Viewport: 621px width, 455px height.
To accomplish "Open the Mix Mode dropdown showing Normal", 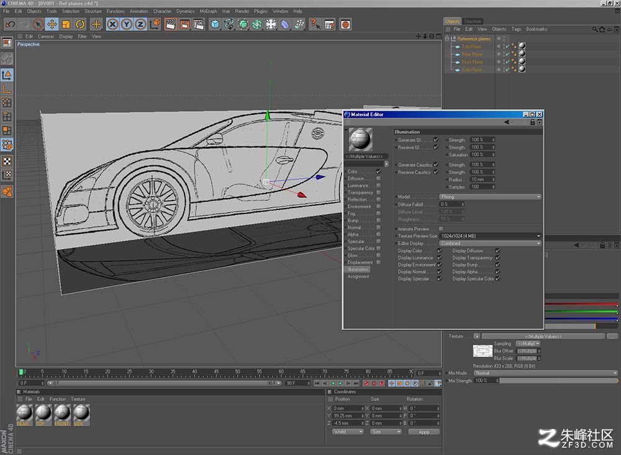I will (x=546, y=373).
